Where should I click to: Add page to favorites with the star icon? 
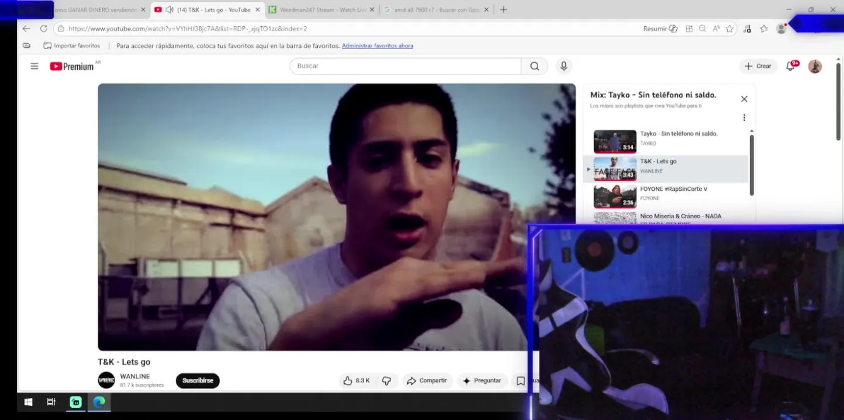click(729, 29)
